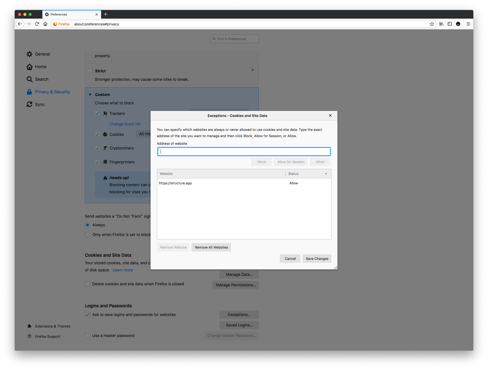Click the Firefox Support help icon
Image resolution: width=488 pixels, height=370 pixels.
click(29, 336)
